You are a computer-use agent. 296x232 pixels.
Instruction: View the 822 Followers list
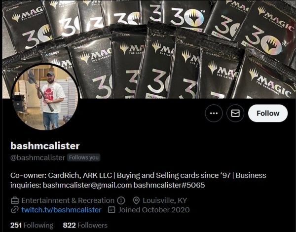[x=85, y=225]
